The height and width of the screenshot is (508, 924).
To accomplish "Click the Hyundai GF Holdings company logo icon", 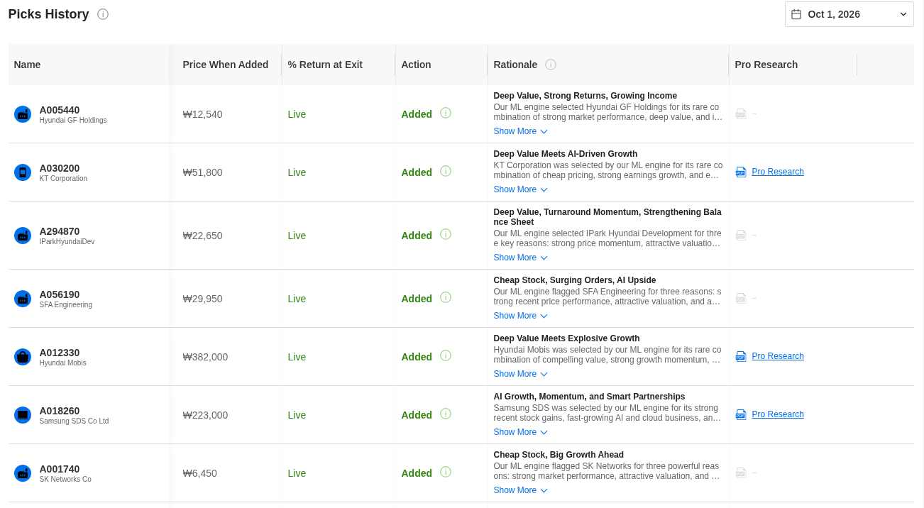I will 23,114.
